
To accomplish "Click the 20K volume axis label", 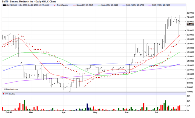I will pos(188,101).
